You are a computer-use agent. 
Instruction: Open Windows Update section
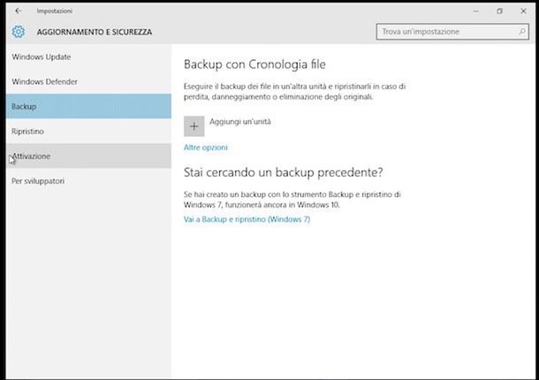(x=88, y=57)
